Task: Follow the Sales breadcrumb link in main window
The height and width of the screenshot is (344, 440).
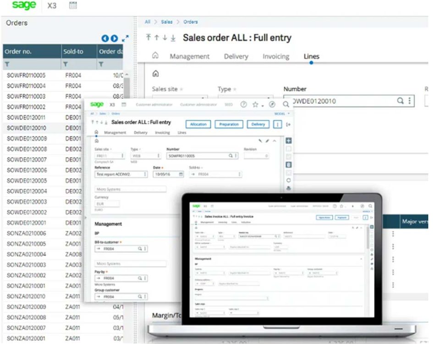Action: [167, 22]
